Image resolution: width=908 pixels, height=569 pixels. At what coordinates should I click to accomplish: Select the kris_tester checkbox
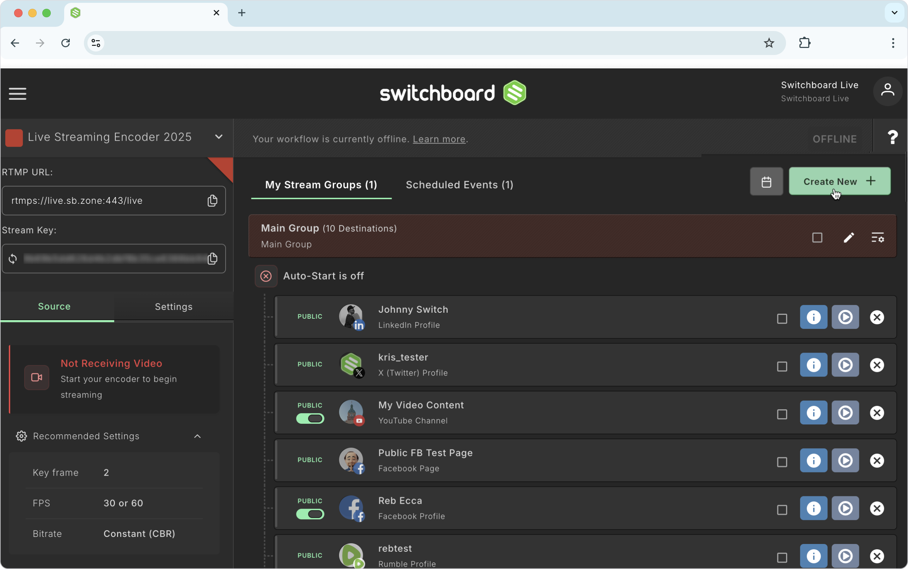tap(782, 367)
